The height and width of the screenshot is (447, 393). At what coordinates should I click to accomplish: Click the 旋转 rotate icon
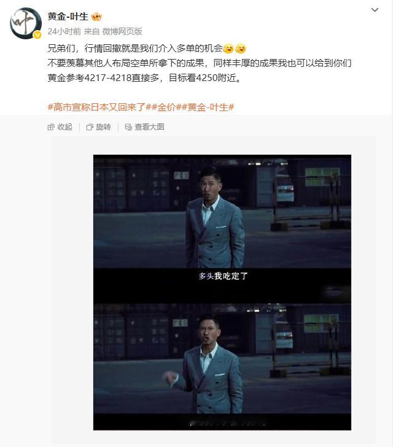pos(90,127)
